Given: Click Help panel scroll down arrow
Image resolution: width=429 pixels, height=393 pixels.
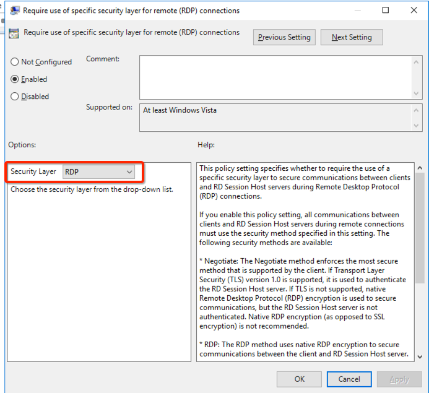Looking at the screenshot, I should click(x=420, y=356).
